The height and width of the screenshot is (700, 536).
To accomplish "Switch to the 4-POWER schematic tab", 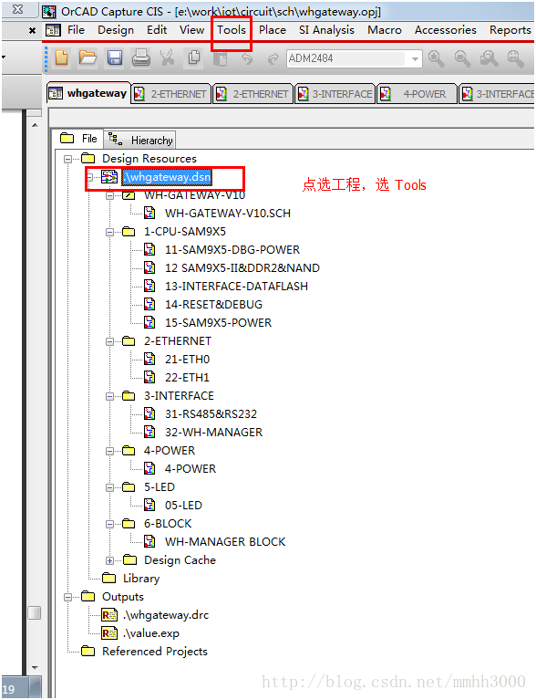I will (417, 94).
